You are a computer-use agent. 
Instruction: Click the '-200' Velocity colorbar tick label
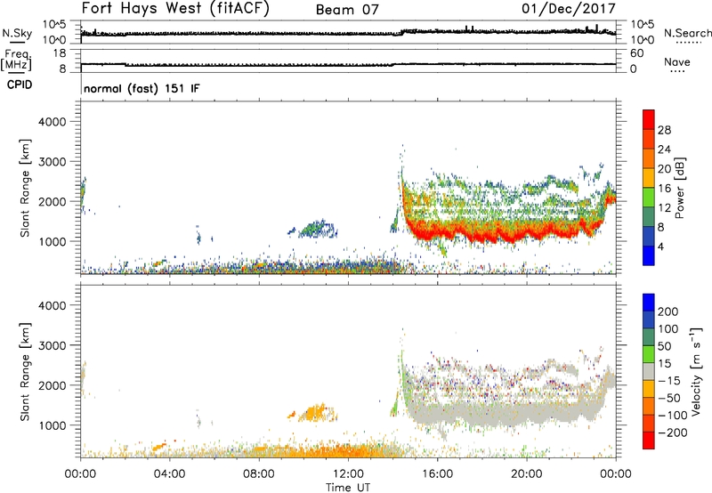(672, 432)
